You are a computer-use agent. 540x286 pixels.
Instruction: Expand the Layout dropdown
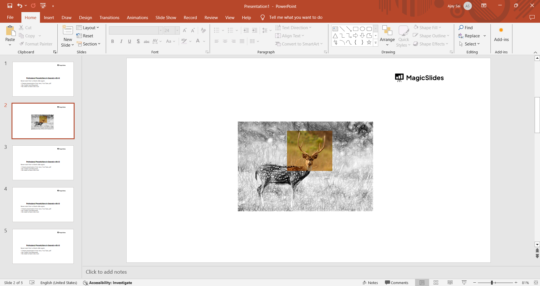click(88, 28)
